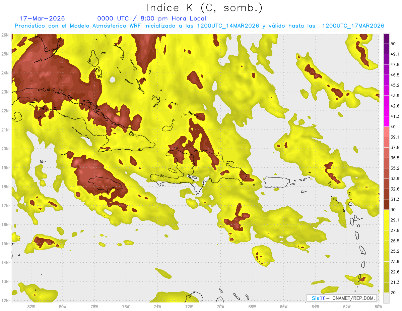Viewport: 402px width, 311px height.
Task: Click the colorbar value "40"
Action: point(394,127)
